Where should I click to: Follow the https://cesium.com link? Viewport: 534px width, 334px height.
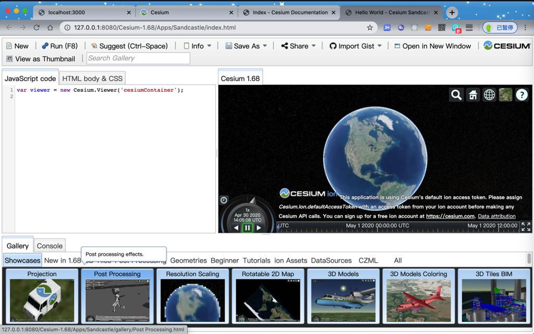tap(450, 216)
